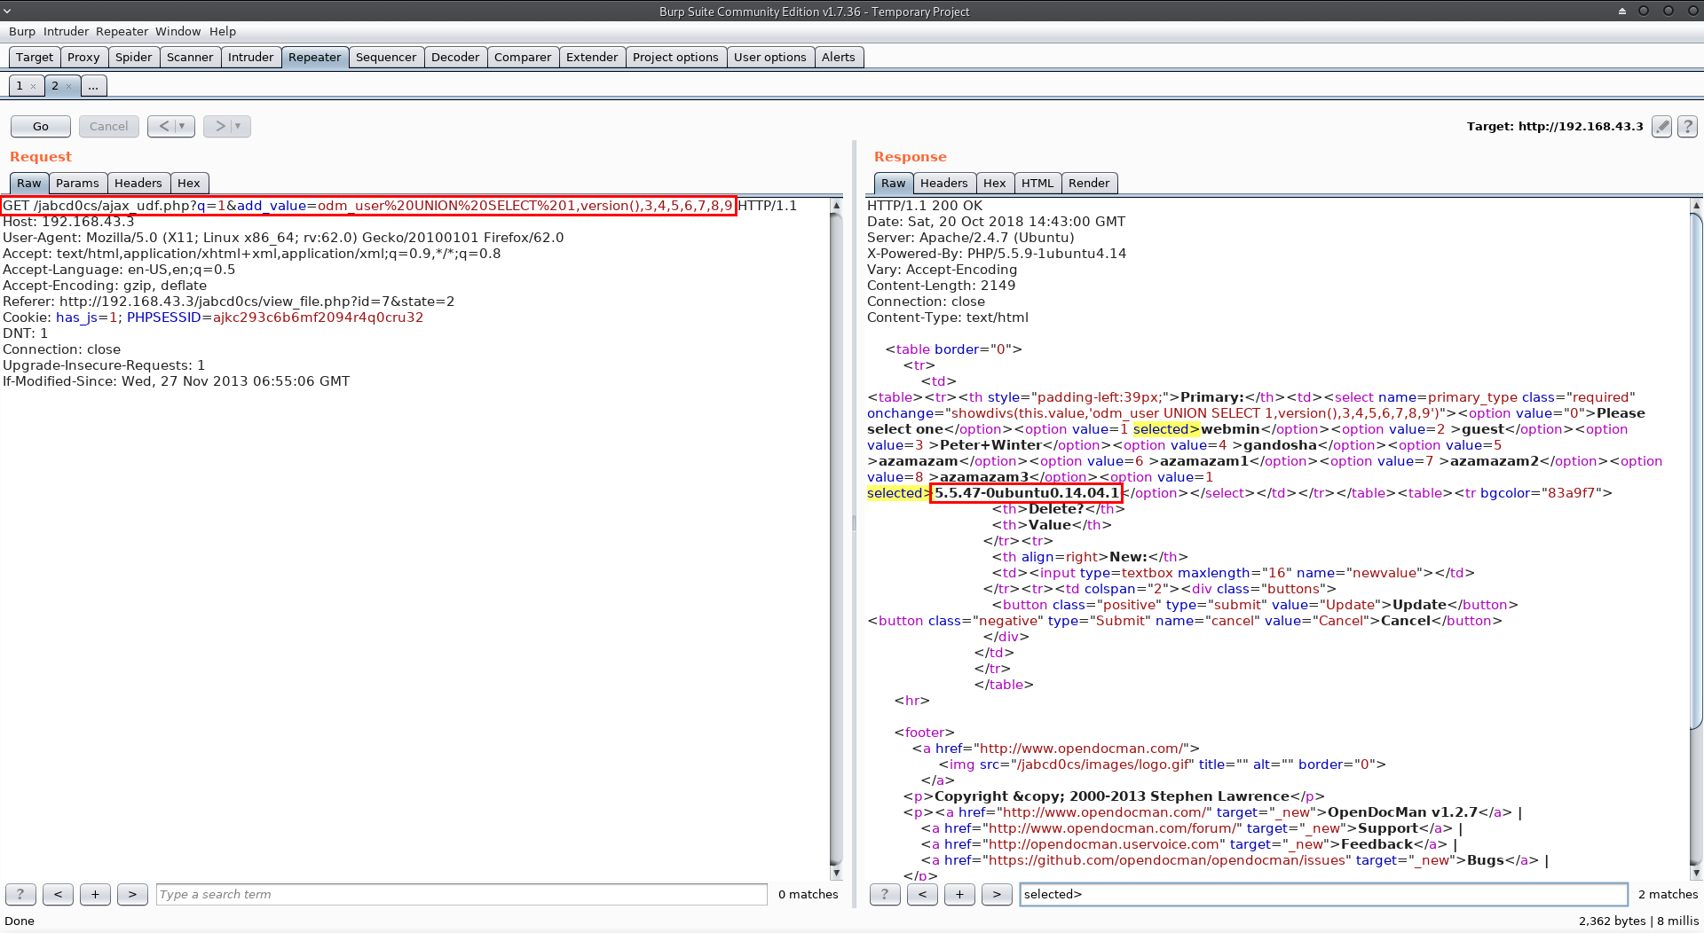Click the response search field containing 'selected>'

click(1324, 894)
